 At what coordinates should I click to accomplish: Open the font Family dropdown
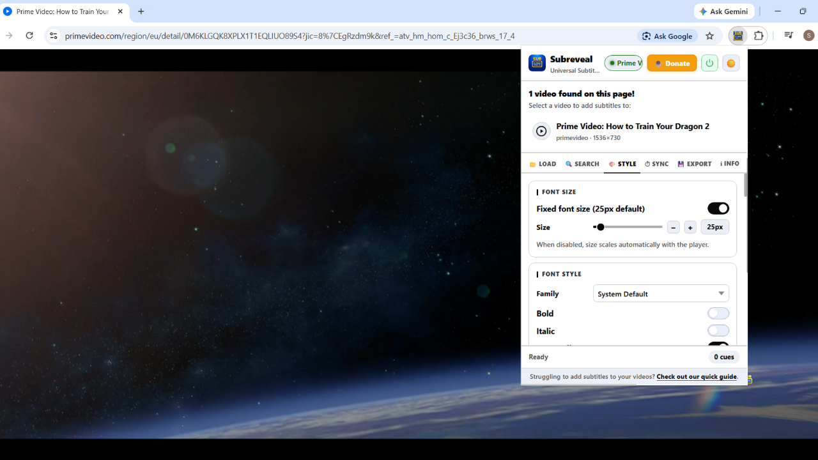pos(661,294)
